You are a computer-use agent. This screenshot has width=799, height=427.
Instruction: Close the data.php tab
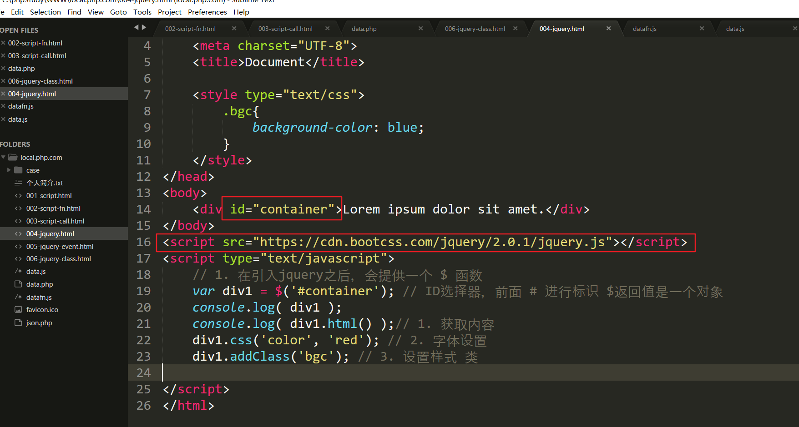point(420,28)
